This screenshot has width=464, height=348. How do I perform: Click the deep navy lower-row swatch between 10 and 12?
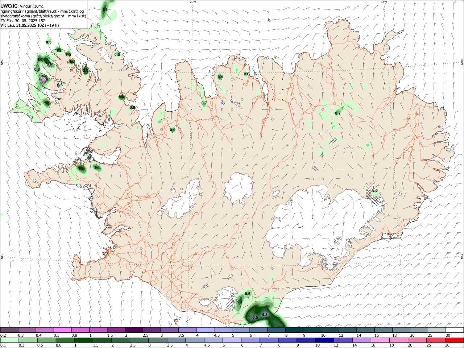[324, 340]
